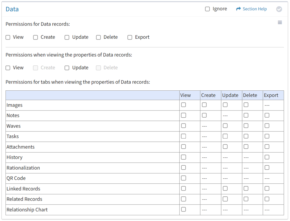The image size is (290, 221).
Task: Enable Update when viewing properties
Action: [x=67, y=68]
